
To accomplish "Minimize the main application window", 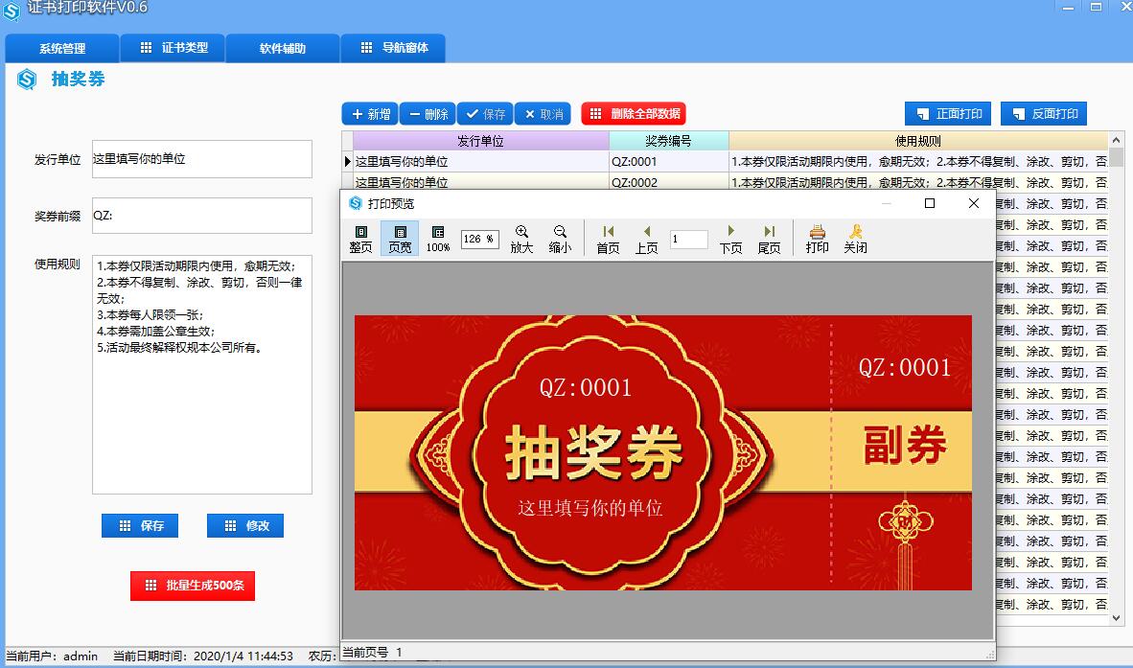I will click(1068, 8).
